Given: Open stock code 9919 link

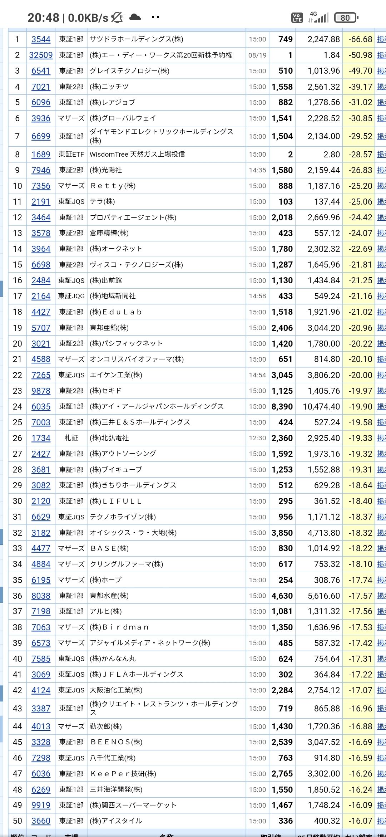Looking at the screenshot, I should click(x=41, y=805).
